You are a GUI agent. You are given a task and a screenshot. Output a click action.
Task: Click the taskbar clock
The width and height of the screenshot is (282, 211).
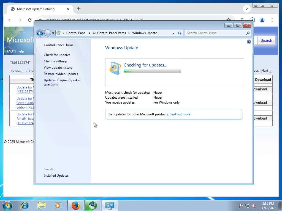[x=268, y=206]
